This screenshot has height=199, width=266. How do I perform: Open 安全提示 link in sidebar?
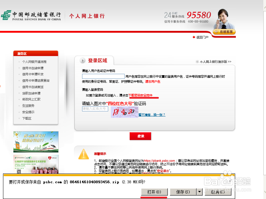tap(28, 112)
